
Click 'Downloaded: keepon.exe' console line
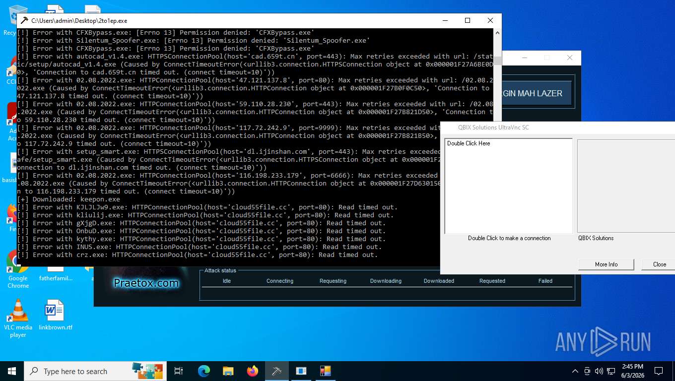68,199
